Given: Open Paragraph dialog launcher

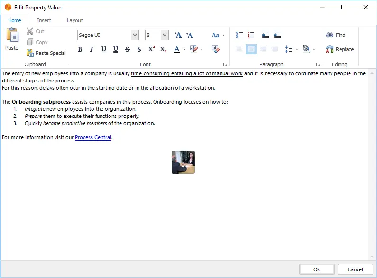Looking at the screenshot, I should pos(318,64).
